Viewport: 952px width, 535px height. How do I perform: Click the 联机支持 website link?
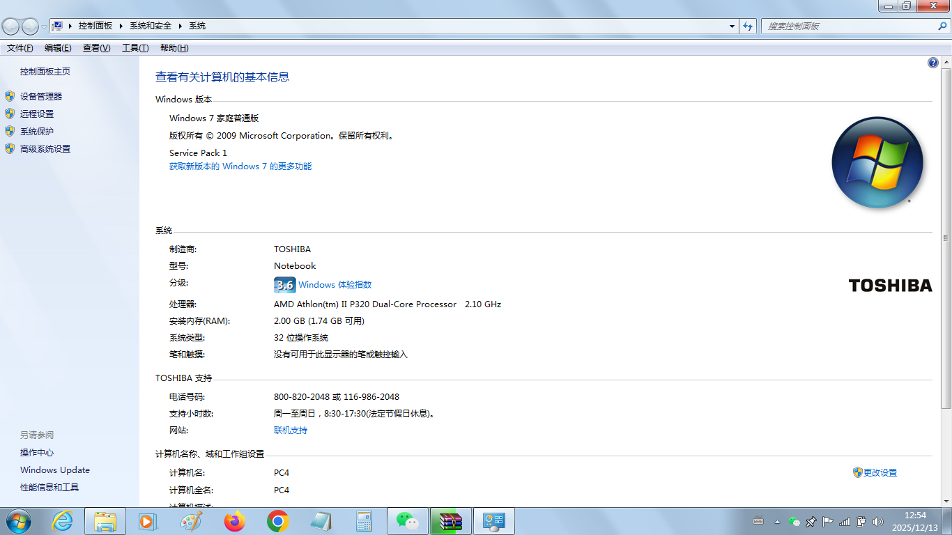pyautogui.click(x=291, y=430)
